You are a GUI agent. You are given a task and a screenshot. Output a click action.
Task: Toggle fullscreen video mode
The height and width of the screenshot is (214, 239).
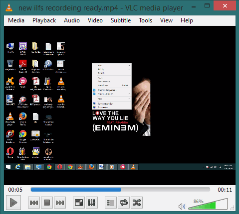pos(79,203)
